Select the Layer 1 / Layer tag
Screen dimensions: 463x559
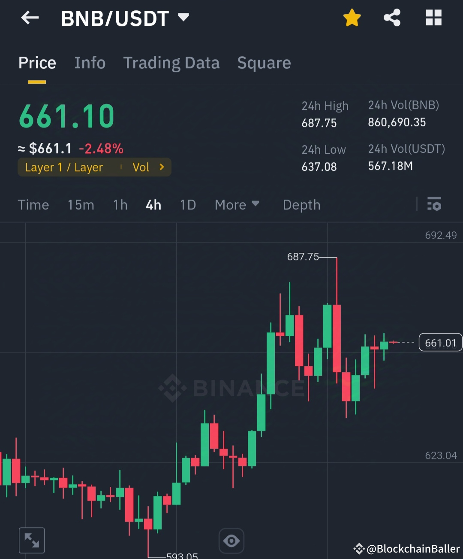[x=64, y=167]
